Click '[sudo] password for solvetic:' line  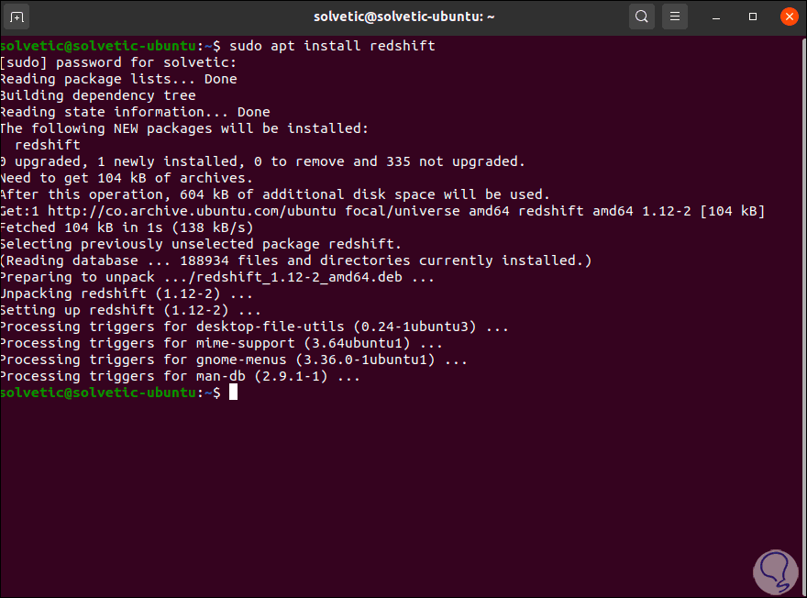pyautogui.click(x=118, y=62)
